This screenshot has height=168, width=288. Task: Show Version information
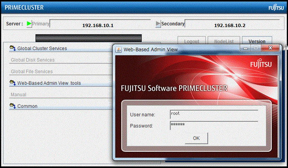coord(257,42)
